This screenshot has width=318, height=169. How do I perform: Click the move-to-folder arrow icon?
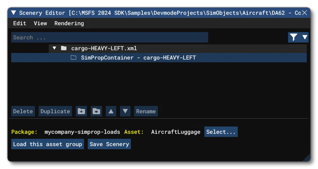96,111
